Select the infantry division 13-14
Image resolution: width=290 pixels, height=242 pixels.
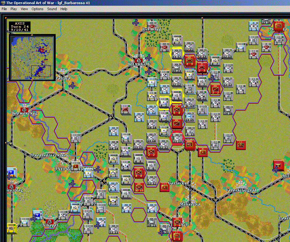(x=151, y=138)
